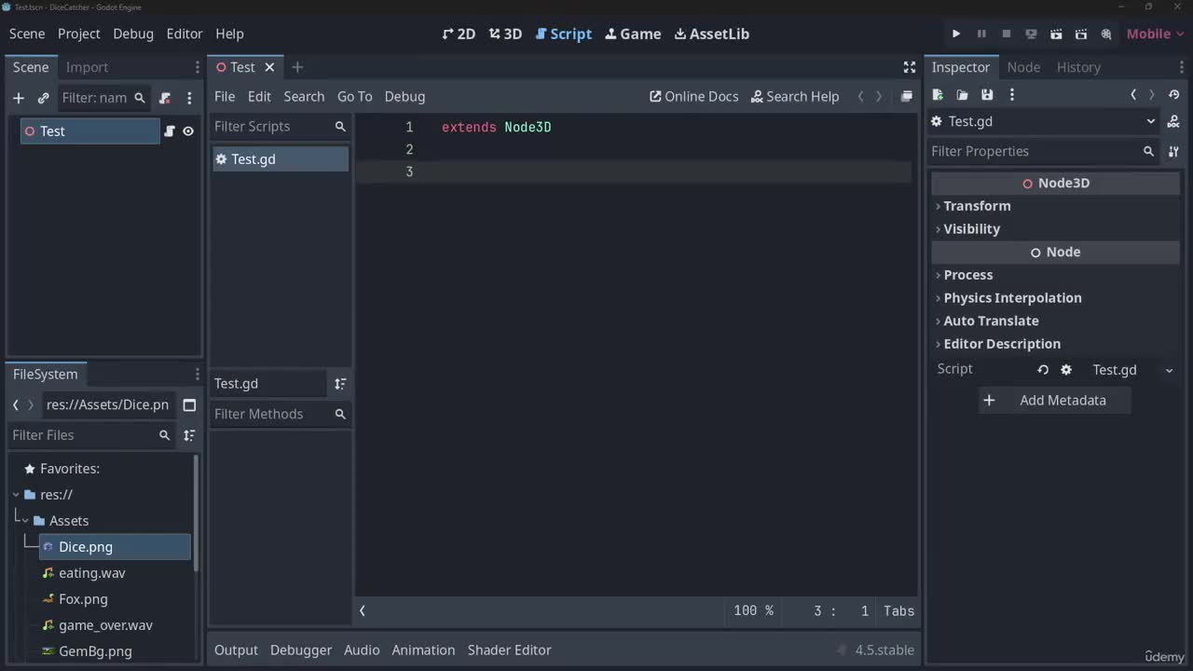Add a new child node plus icon

[18, 98]
